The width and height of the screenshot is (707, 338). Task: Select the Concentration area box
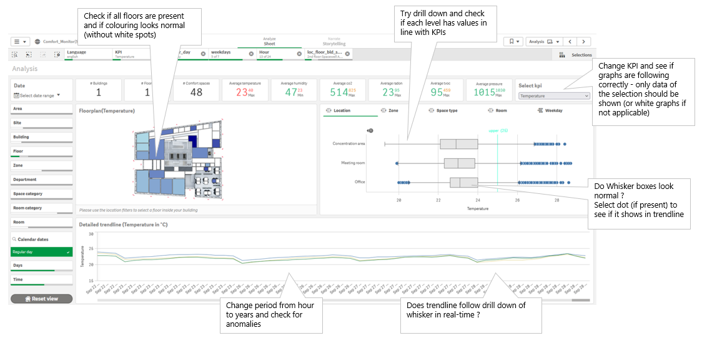point(459,144)
